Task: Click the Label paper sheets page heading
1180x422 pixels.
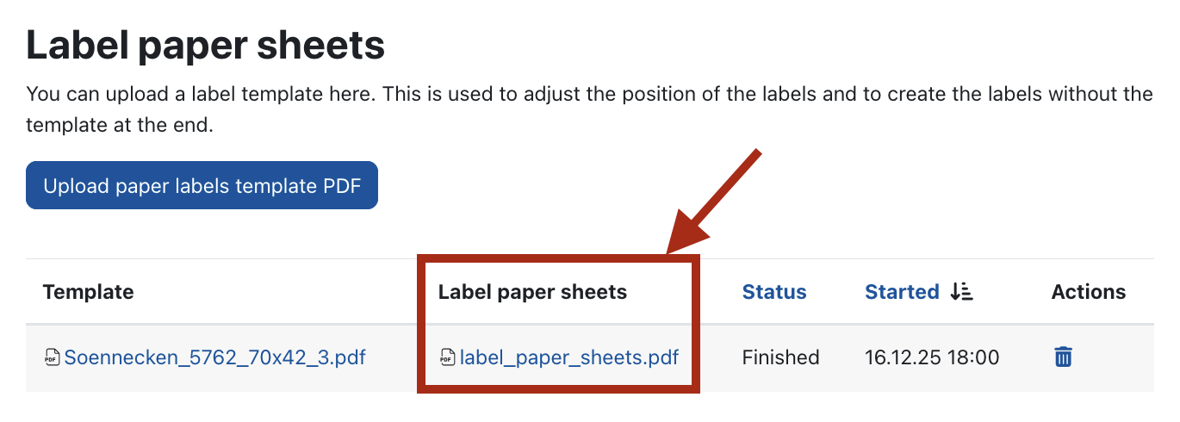Action: pyautogui.click(x=205, y=45)
